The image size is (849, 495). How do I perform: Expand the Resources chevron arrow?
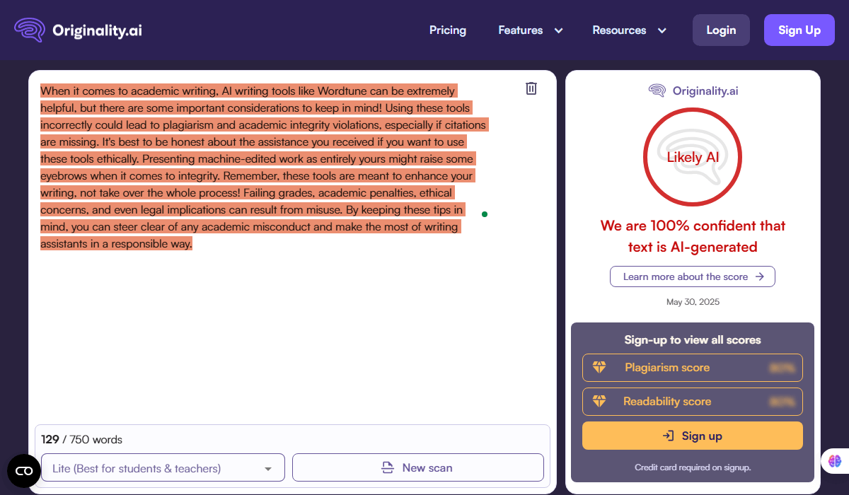tap(662, 30)
